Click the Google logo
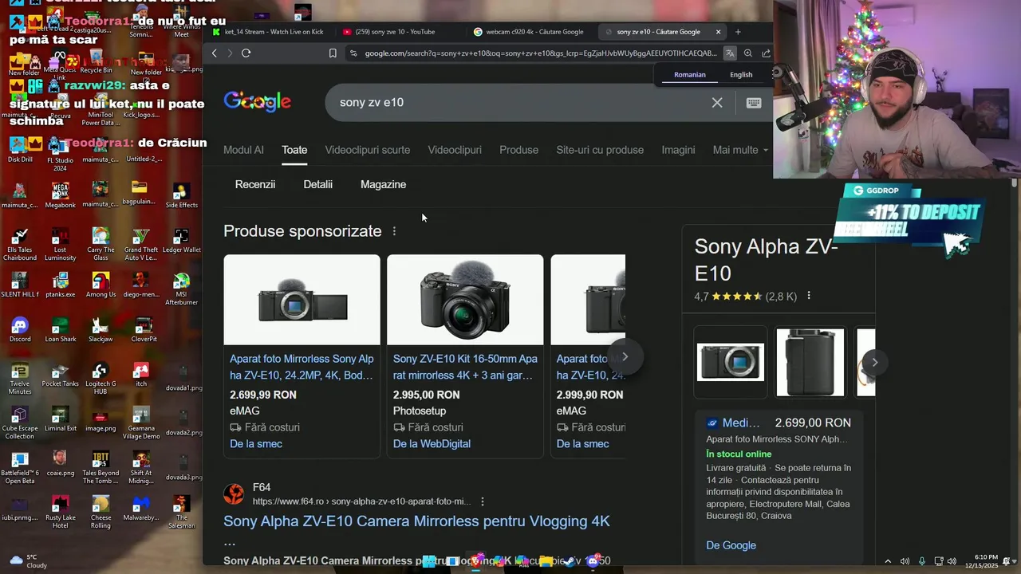This screenshot has height=574, width=1021. (x=257, y=102)
